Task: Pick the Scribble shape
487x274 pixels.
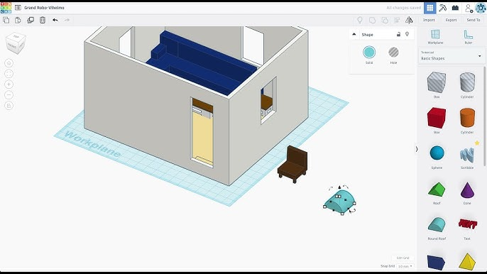Action: point(467,155)
